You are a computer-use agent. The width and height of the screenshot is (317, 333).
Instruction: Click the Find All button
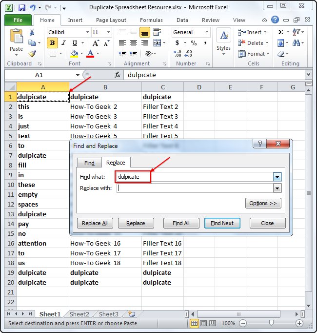tap(181, 223)
